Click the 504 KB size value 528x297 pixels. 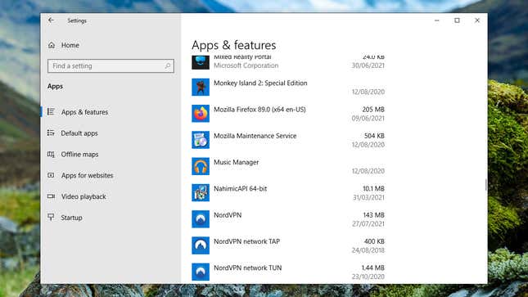(x=374, y=136)
